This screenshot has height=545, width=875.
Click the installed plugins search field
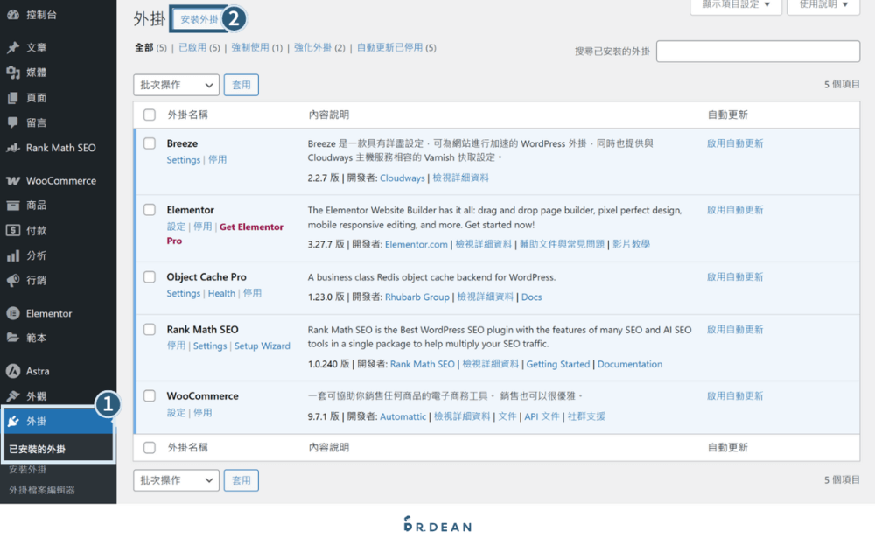[758, 52]
